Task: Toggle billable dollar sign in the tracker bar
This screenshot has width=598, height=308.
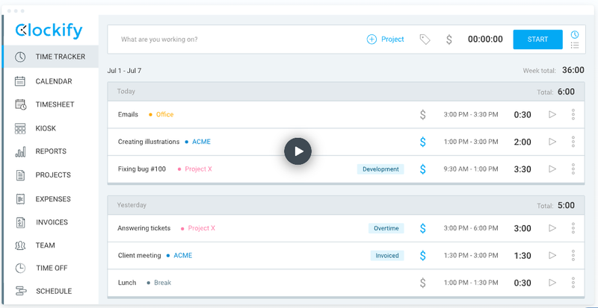Action: pos(449,40)
